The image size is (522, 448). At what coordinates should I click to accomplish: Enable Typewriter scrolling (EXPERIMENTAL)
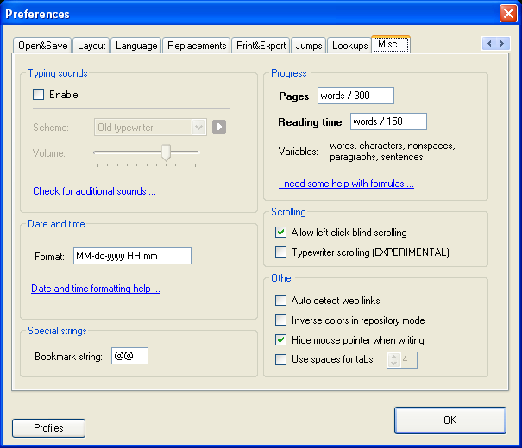click(x=280, y=252)
